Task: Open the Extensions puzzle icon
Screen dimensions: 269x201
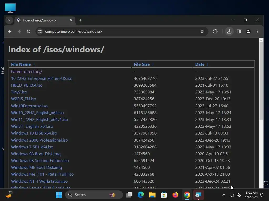Action: click(x=215, y=31)
